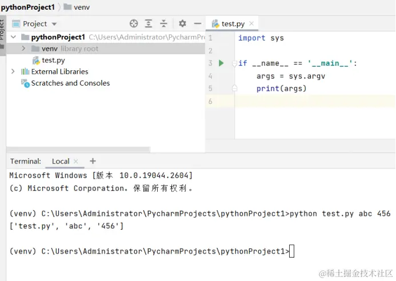Hide the Project tool window with minus icon

tap(198, 23)
